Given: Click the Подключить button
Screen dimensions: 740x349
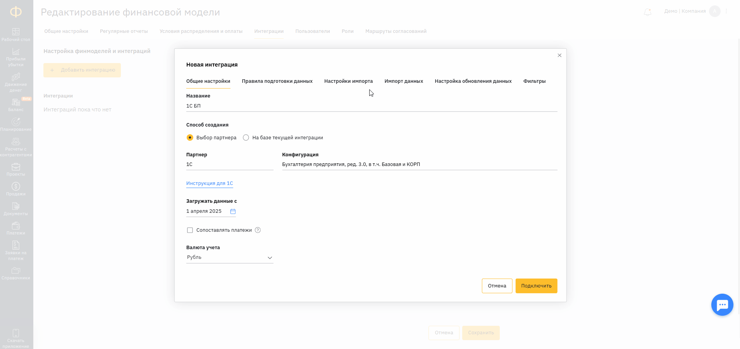Looking at the screenshot, I should point(536,286).
